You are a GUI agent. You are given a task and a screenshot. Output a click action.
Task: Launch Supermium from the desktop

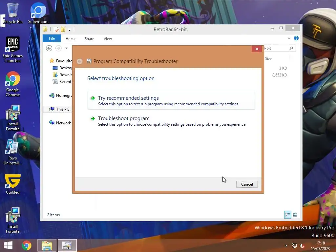click(x=38, y=13)
